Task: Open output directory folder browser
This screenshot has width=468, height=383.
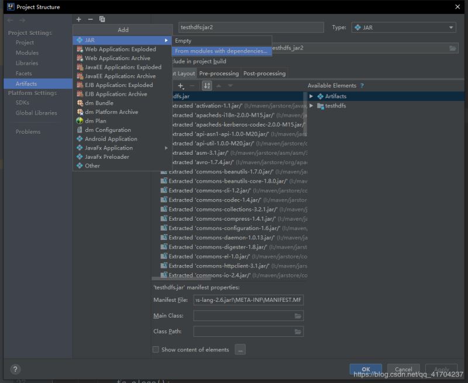Action: (453, 48)
